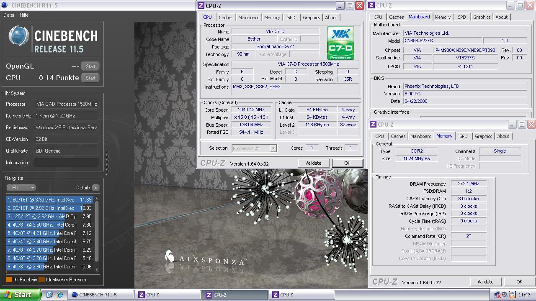
Task: Click the Memory CPU-Z window title icon
Action: click(x=373, y=125)
